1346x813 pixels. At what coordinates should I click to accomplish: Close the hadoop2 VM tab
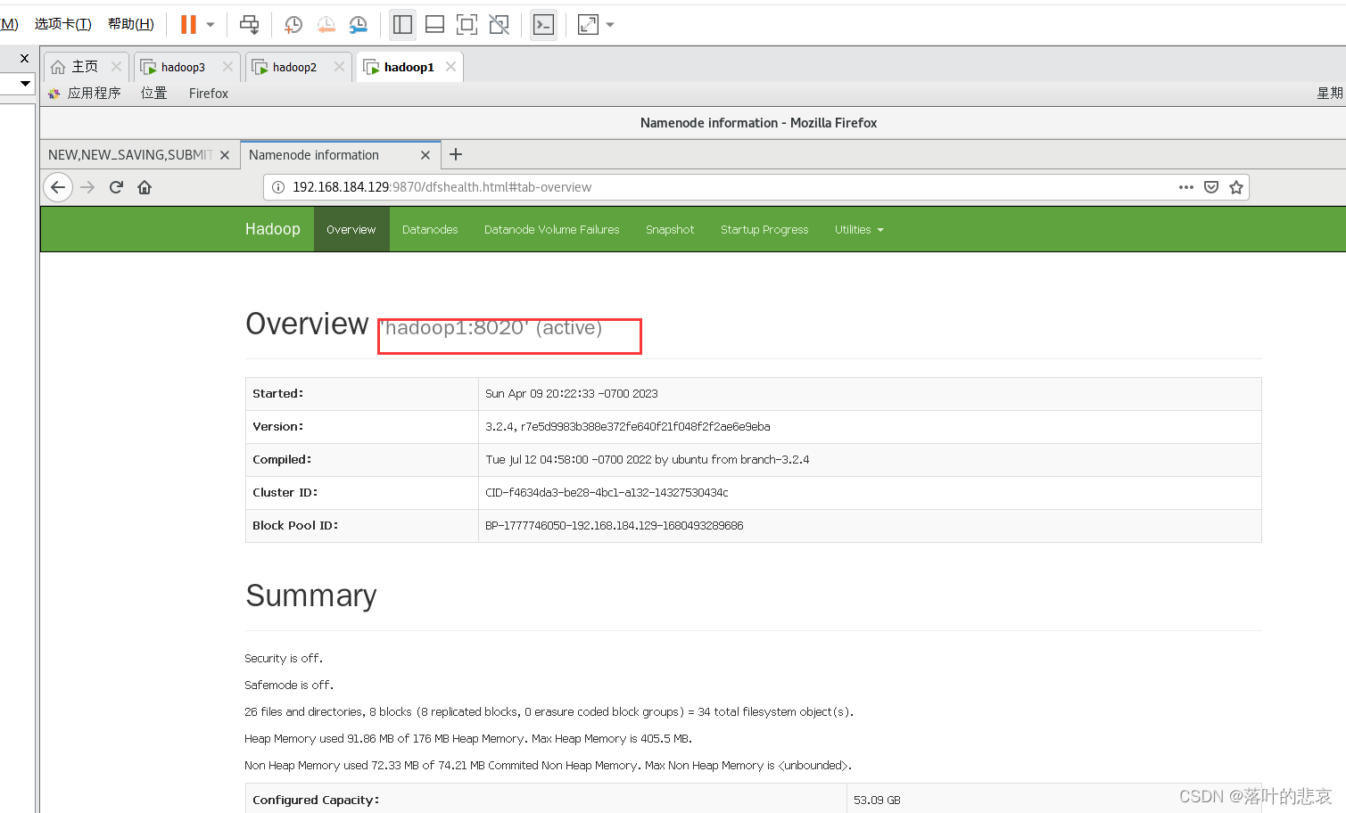pyautogui.click(x=339, y=67)
